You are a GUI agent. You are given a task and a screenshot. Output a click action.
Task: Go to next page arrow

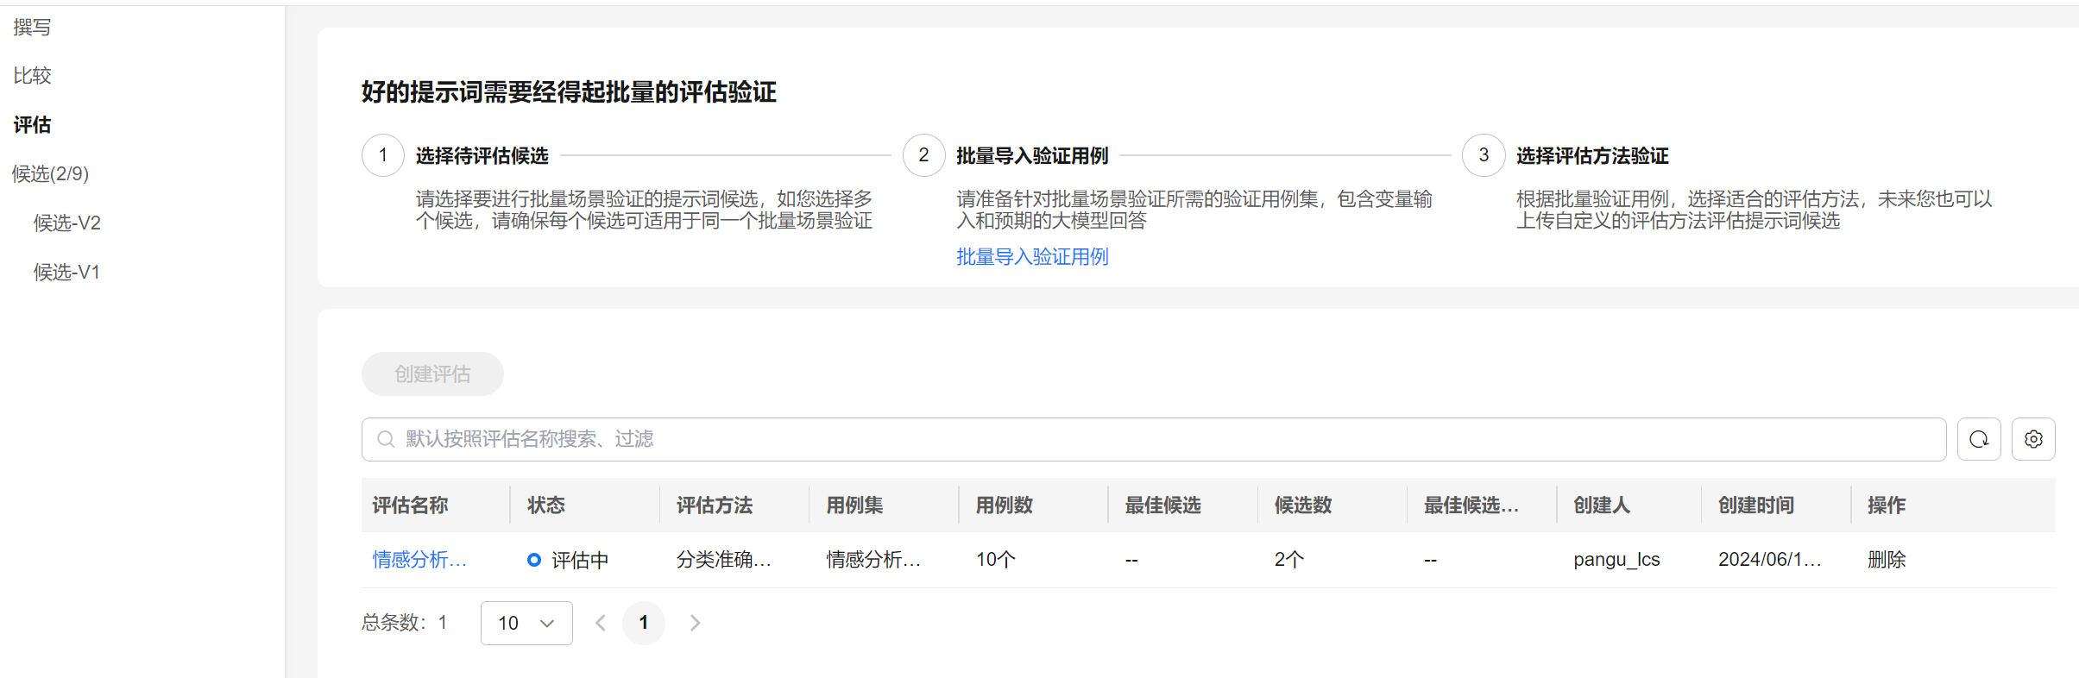coord(695,623)
